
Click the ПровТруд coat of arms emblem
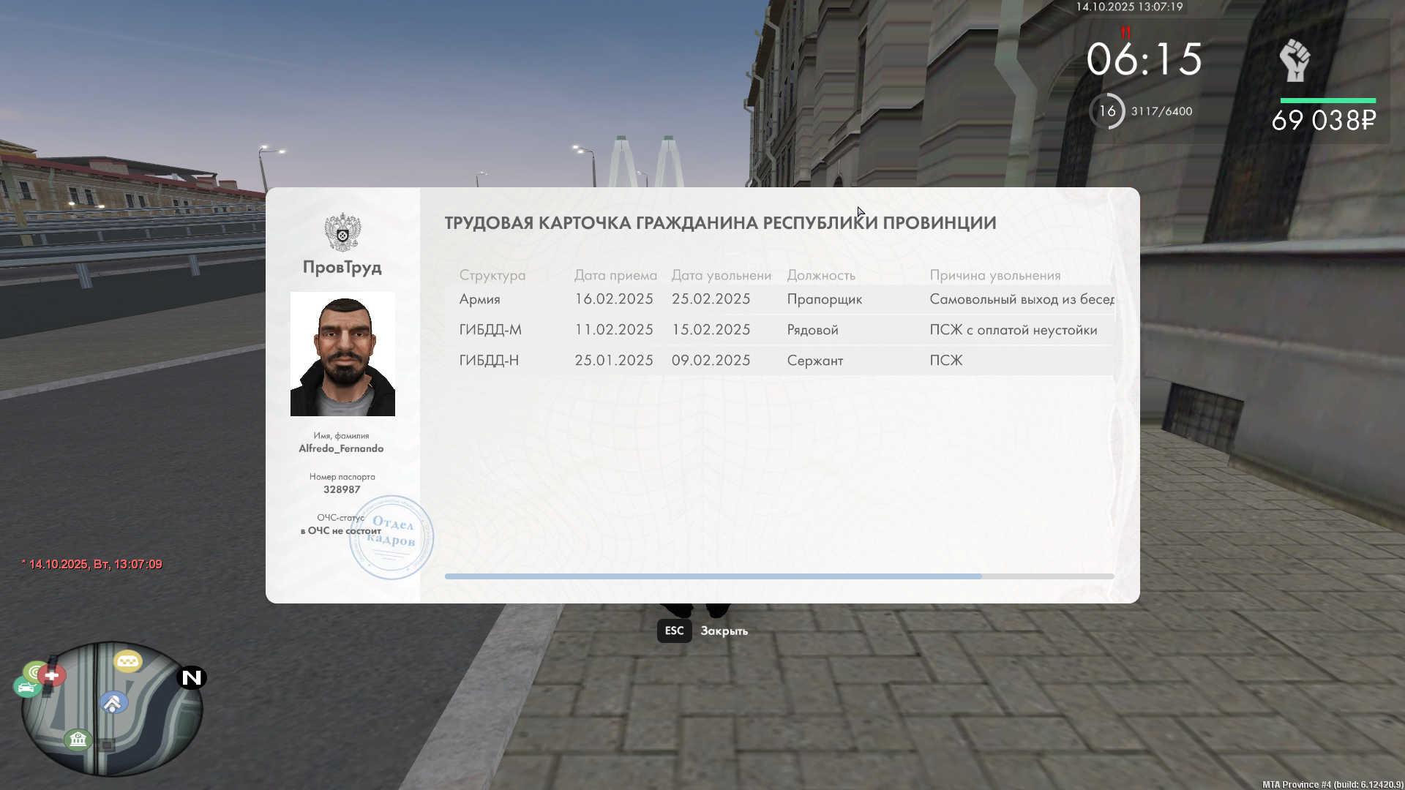click(x=342, y=233)
